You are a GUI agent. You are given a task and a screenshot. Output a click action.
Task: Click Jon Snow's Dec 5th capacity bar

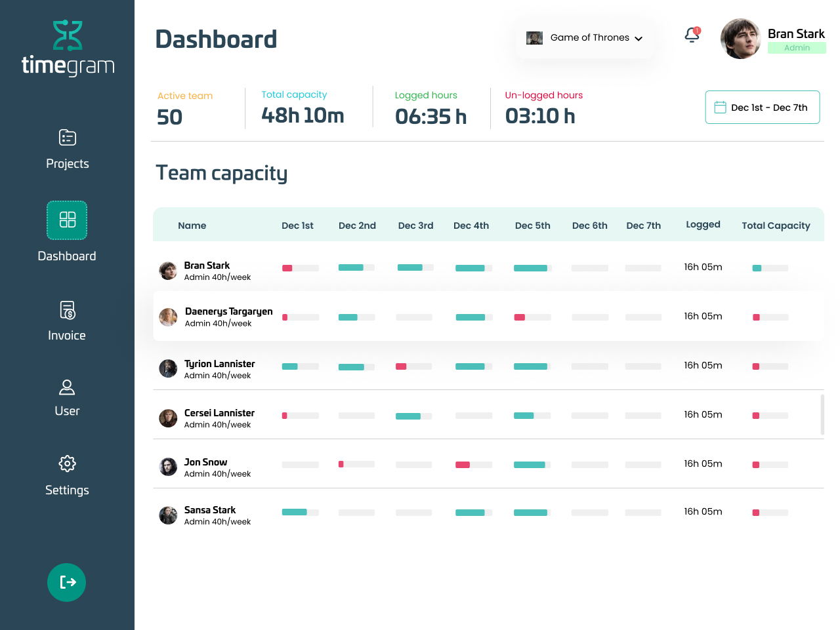(x=531, y=463)
